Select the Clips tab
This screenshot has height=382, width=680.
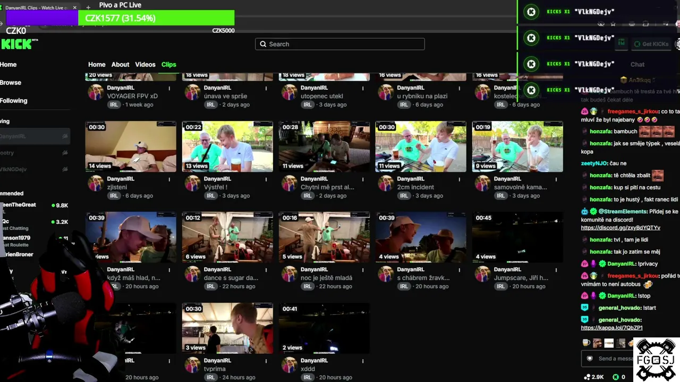pyautogui.click(x=168, y=65)
